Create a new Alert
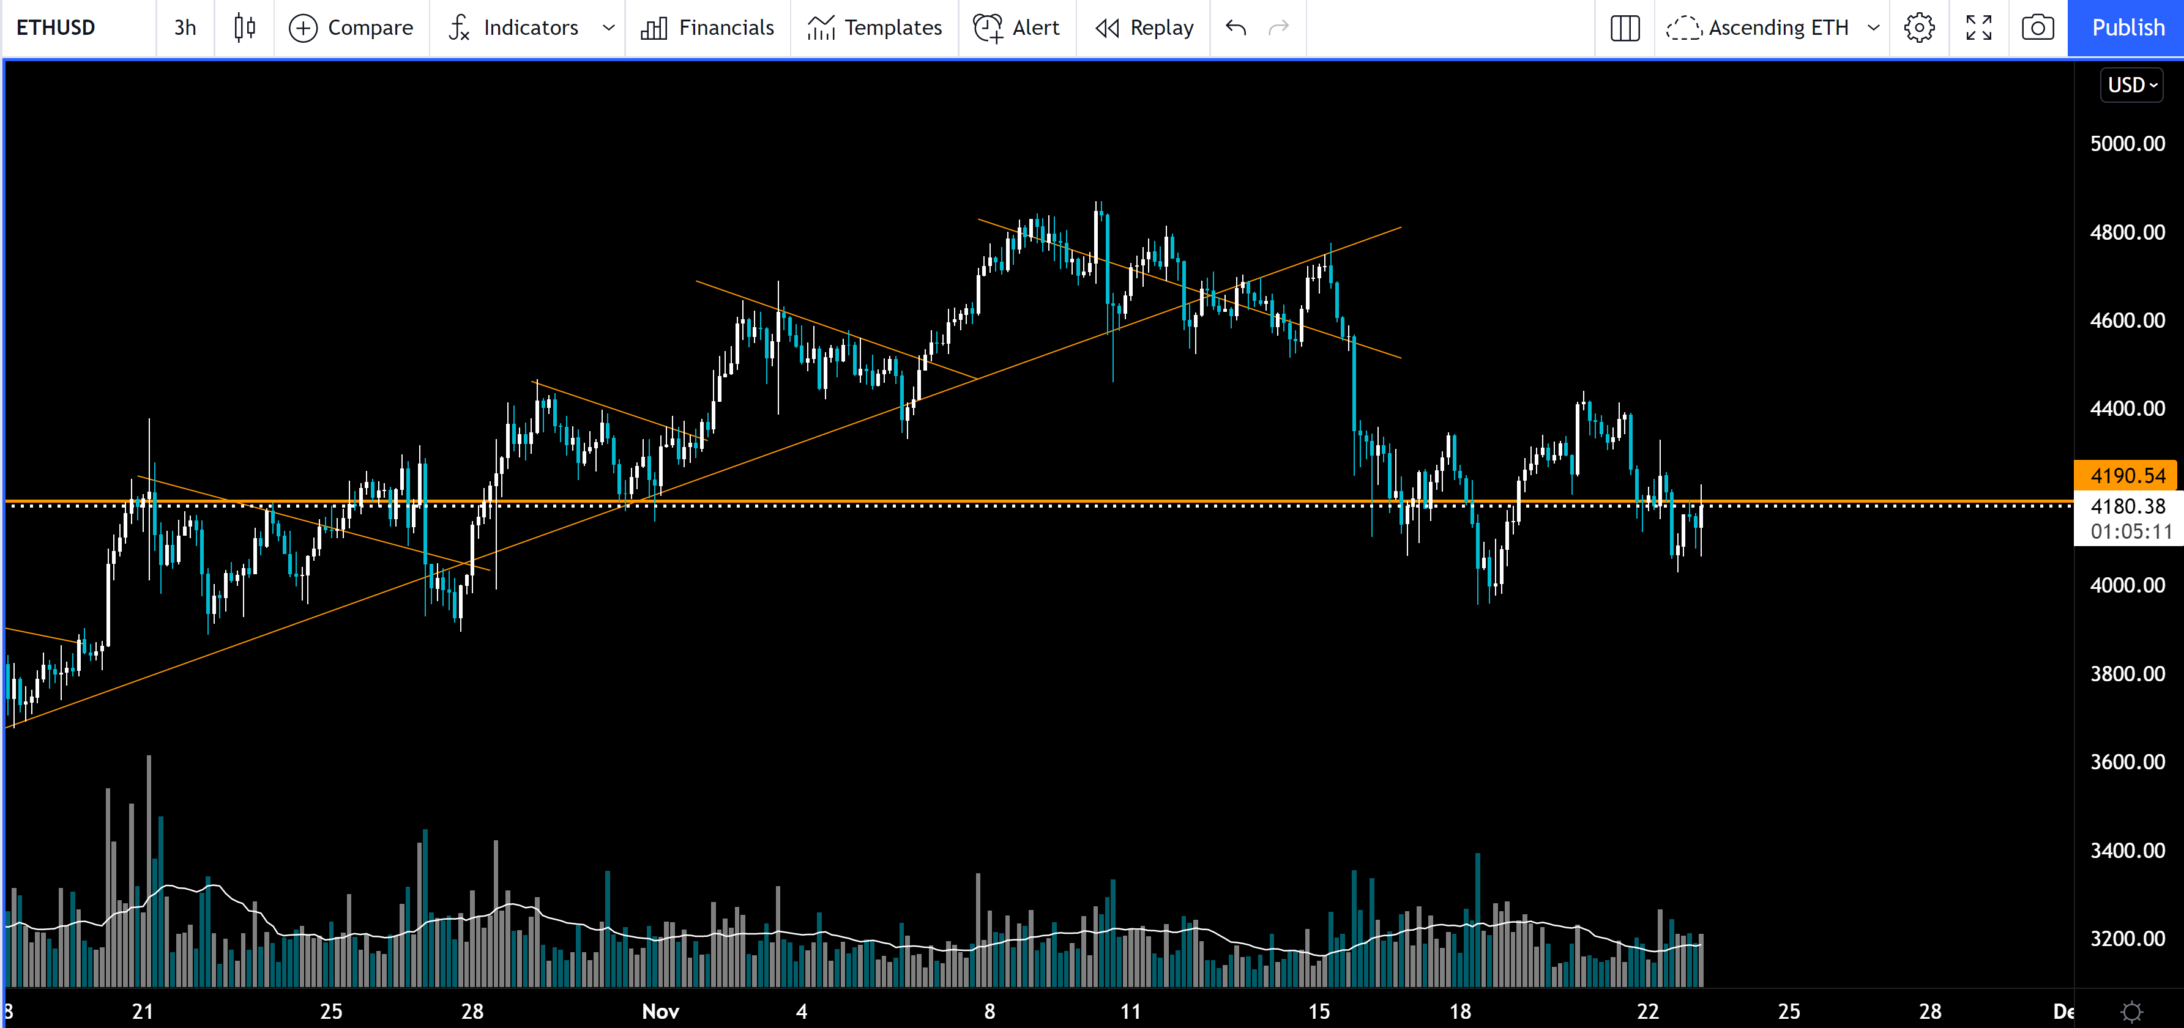This screenshot has width=2184, height=1028. click(1016, 28)
